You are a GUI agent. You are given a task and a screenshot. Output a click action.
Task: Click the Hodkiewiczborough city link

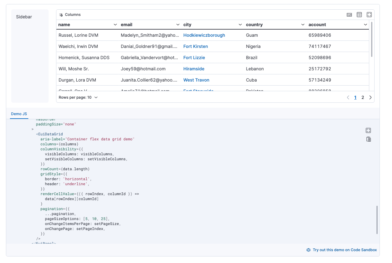coord(204,35)
